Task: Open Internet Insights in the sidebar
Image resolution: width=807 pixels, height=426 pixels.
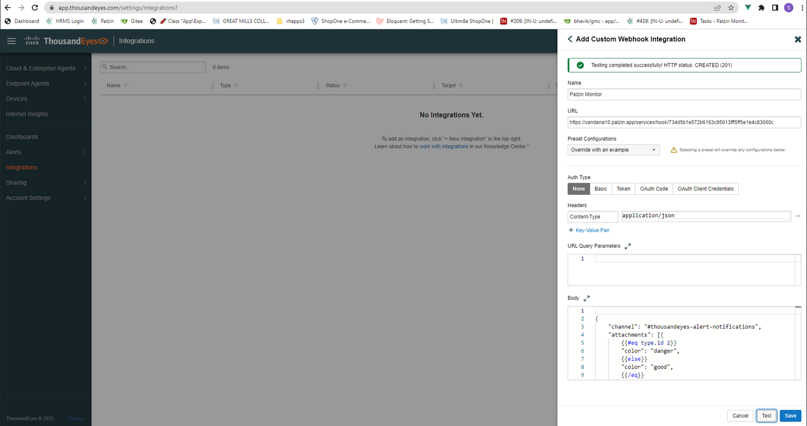Action: click(27, 114)
